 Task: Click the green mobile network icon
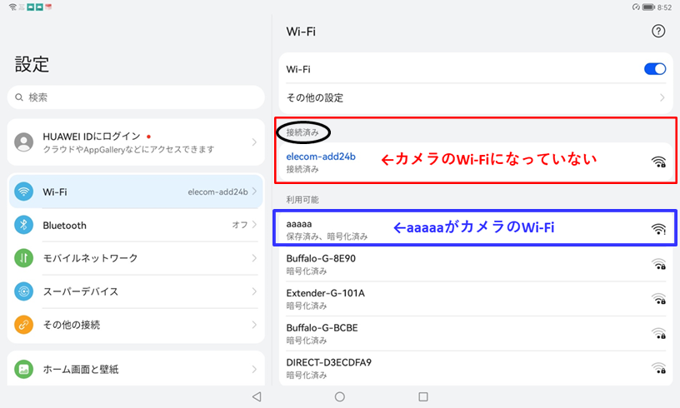(24, 258)
